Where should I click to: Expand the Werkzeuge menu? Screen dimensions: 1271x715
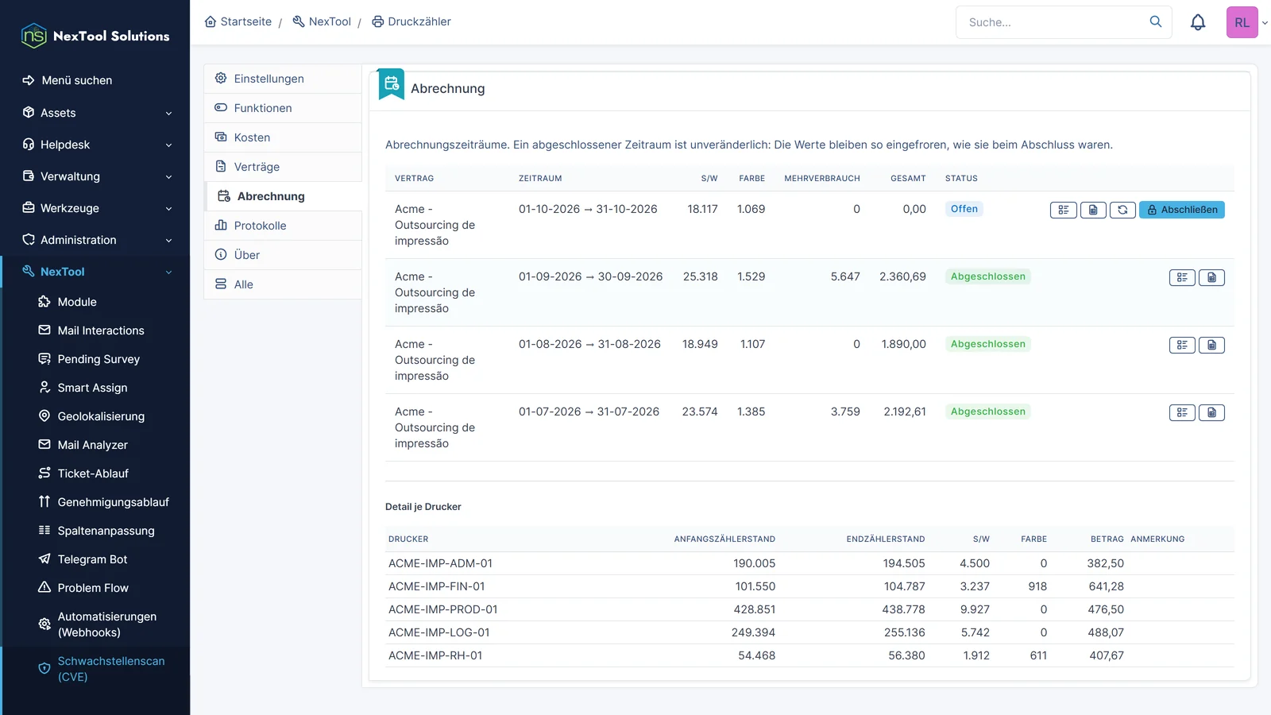click(95, 208)
